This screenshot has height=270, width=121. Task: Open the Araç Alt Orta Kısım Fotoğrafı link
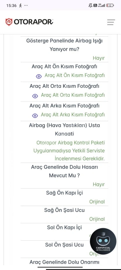coord(73,95)
